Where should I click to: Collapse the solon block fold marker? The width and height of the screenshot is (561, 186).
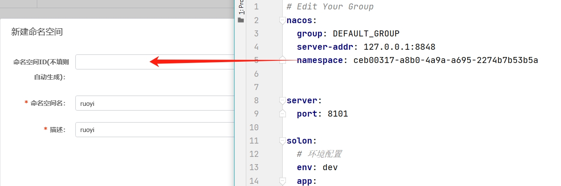coord(282,141)
